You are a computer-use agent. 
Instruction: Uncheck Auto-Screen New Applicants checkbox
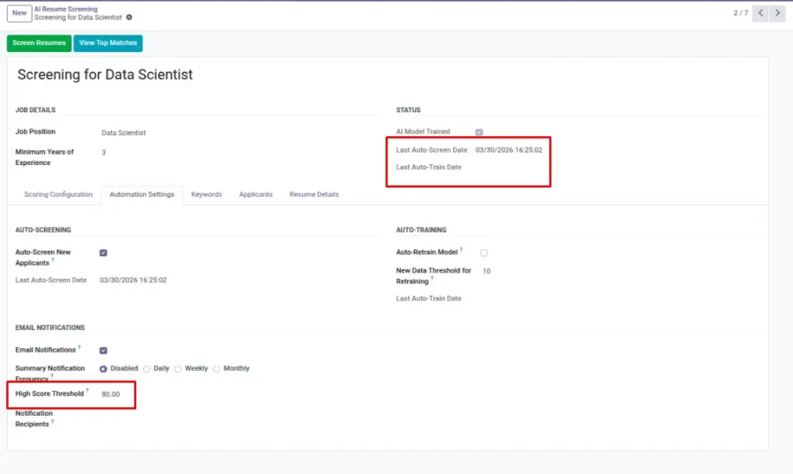pyautogui.click(x=103, y=253)
